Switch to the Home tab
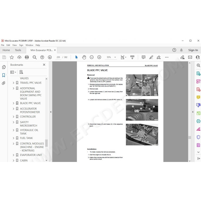 6,50
